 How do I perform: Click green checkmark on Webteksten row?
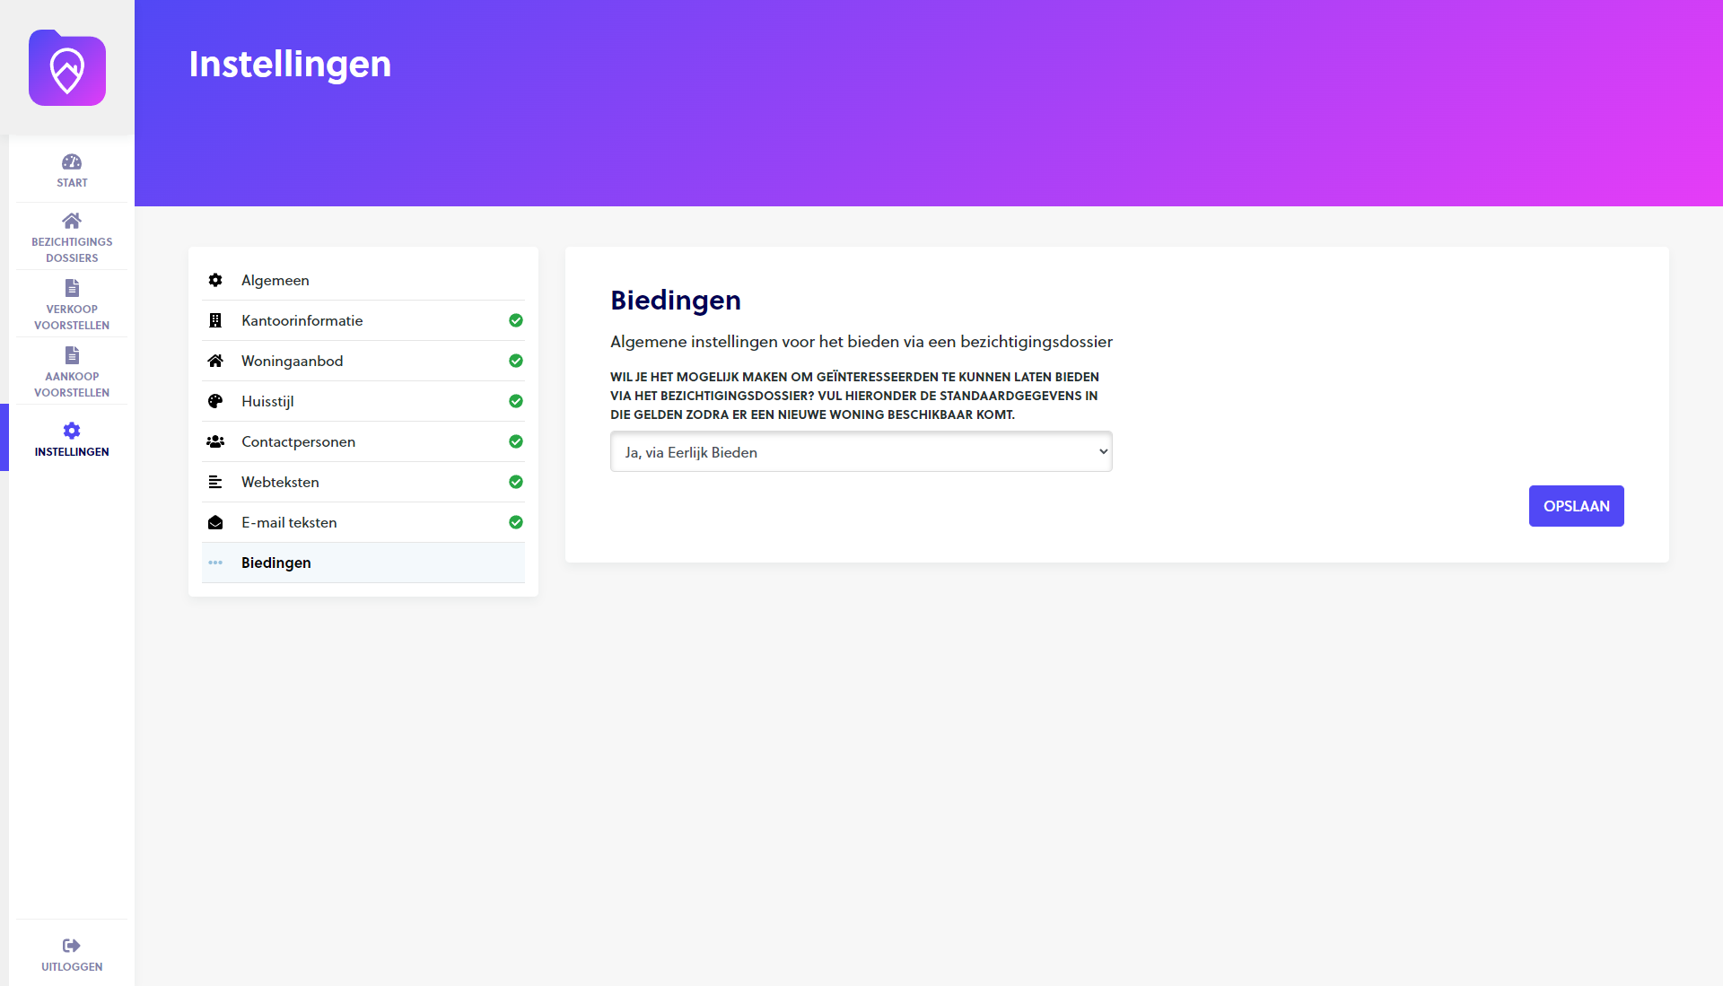(x=516, y=482)
